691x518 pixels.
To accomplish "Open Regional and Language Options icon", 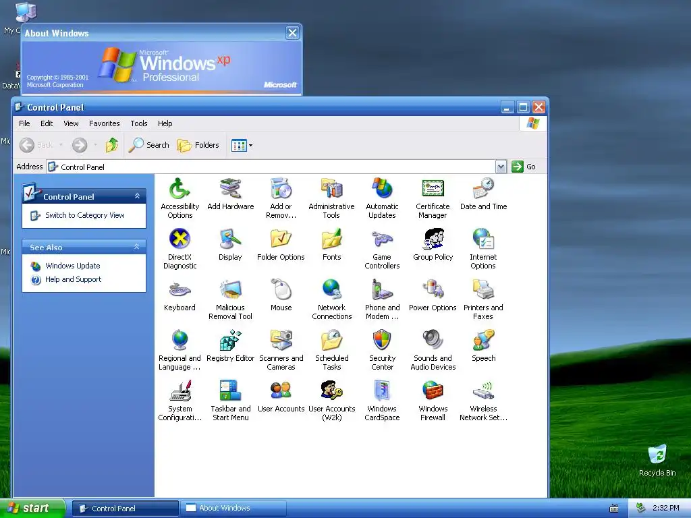I will tap(179, 341).
